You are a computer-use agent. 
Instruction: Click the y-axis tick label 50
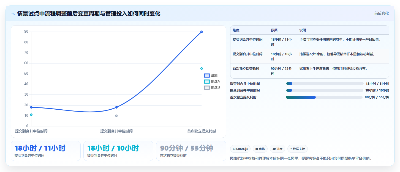click(26, 74)
